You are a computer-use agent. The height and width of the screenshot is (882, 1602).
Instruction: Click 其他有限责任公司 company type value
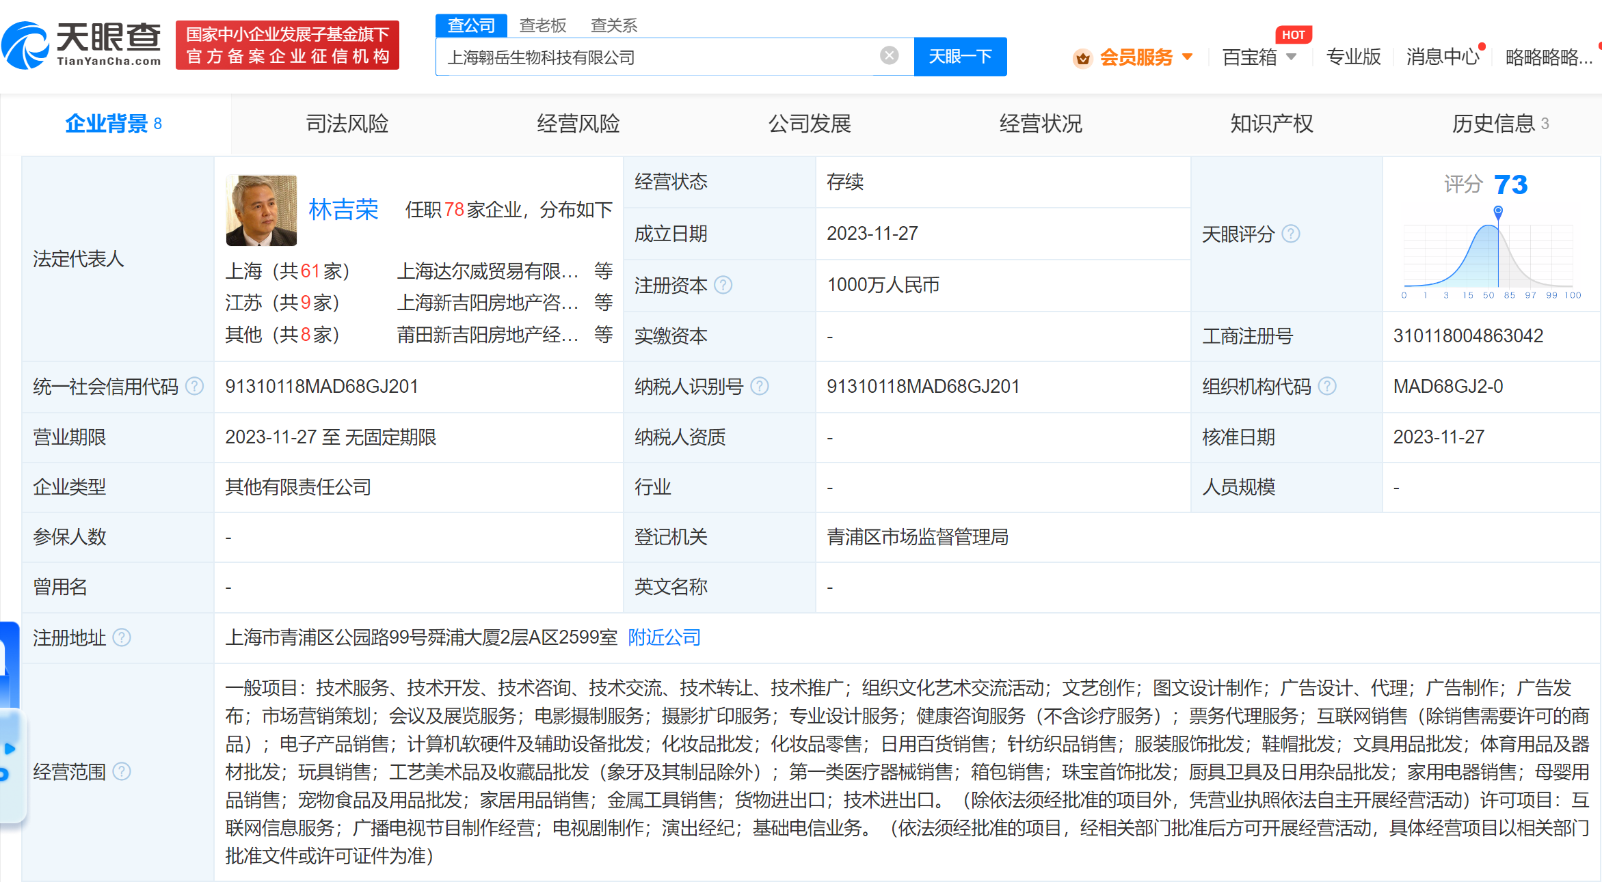coord(298,487)
